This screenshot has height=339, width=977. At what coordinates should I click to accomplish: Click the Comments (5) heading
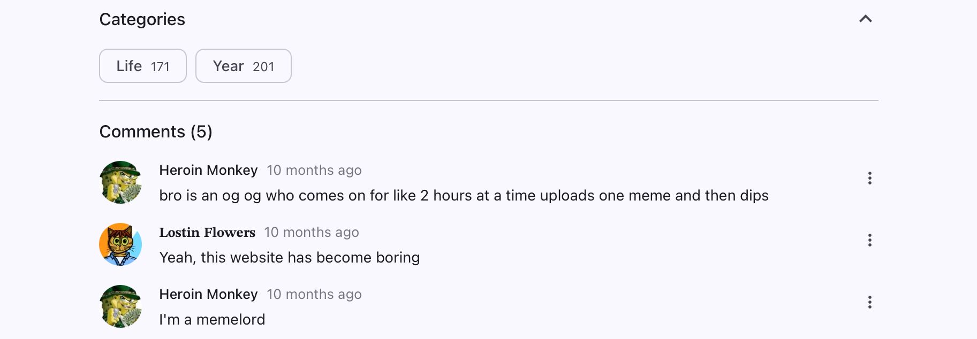156,132
